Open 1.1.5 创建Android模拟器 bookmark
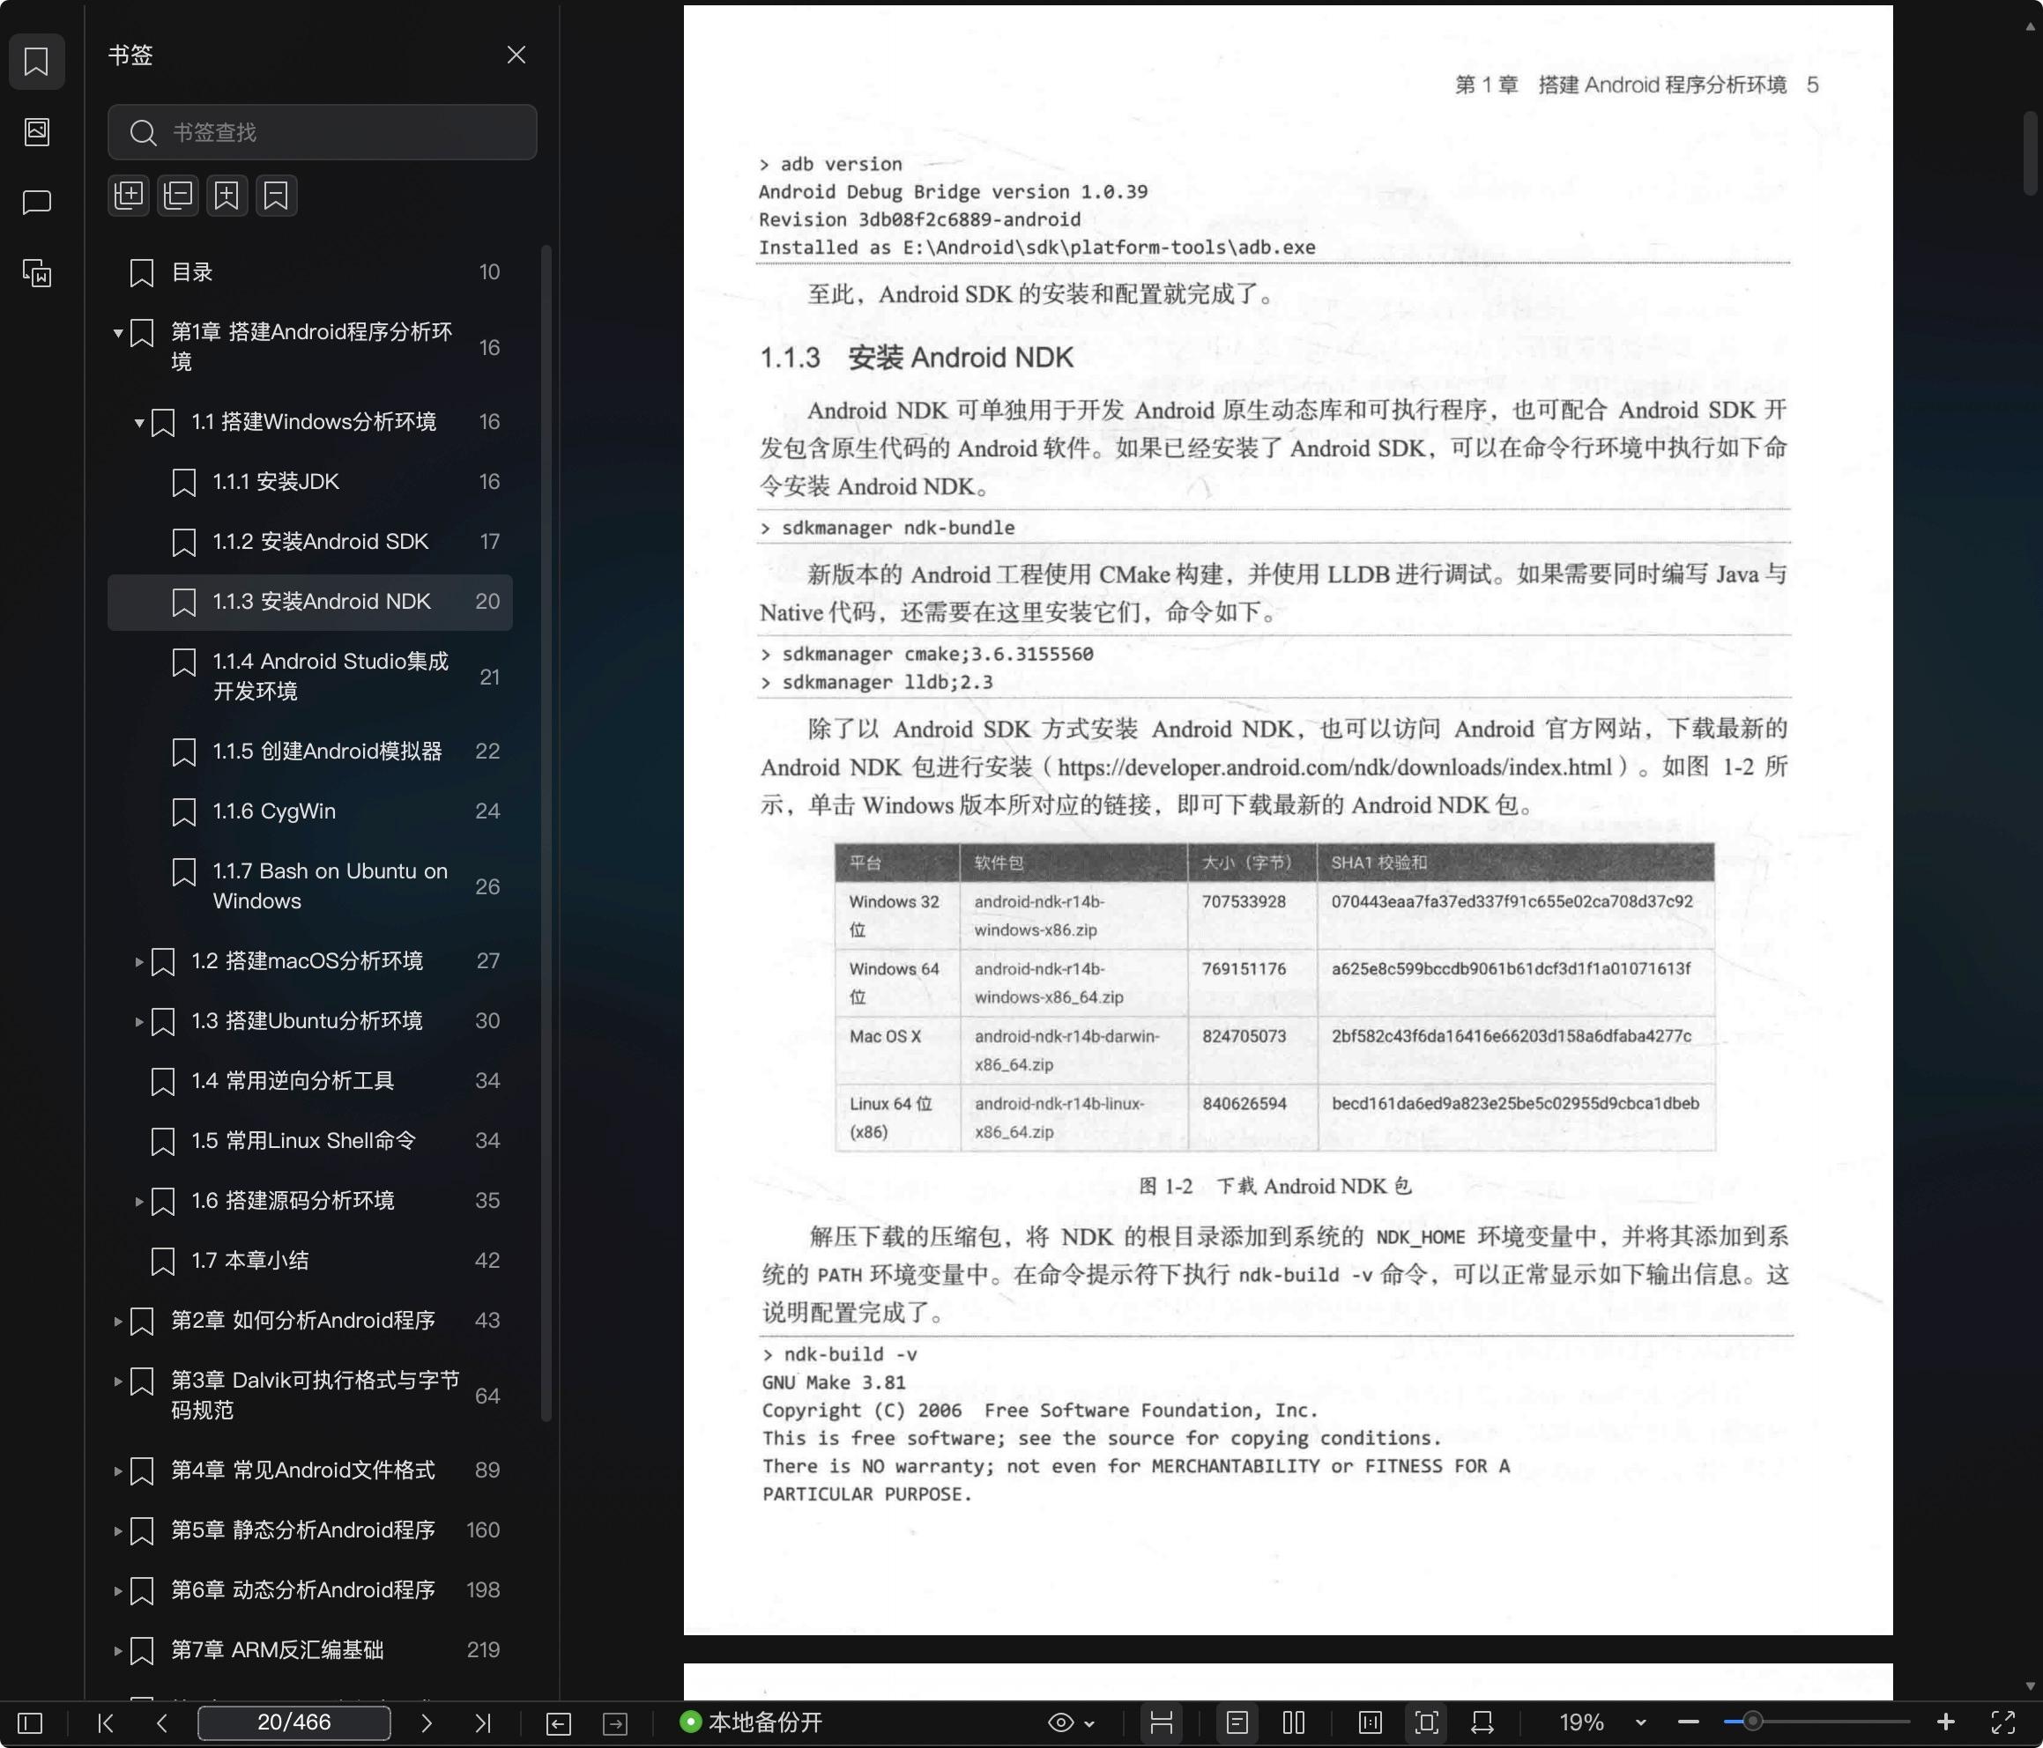 point(310,752)
